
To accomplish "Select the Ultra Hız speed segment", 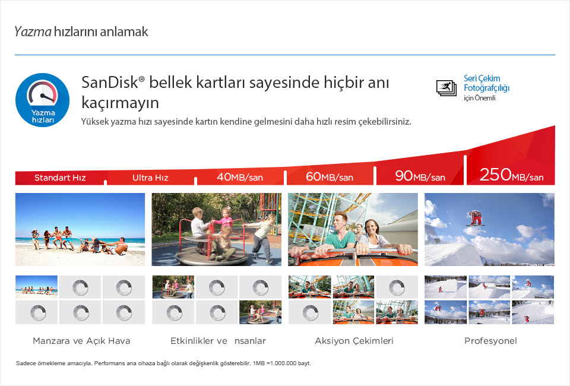I will click(x=150, y=178).
